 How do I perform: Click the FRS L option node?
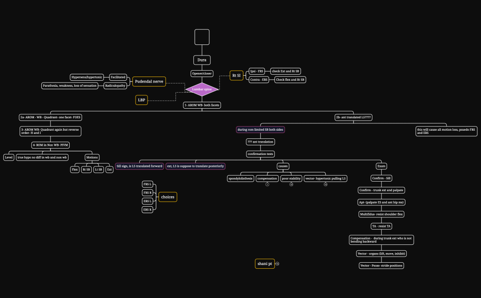click(148, 184)
